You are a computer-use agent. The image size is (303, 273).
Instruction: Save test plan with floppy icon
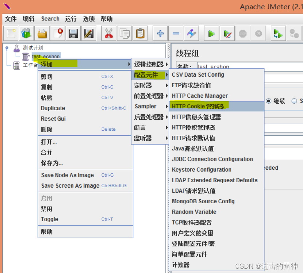[73, 34]
